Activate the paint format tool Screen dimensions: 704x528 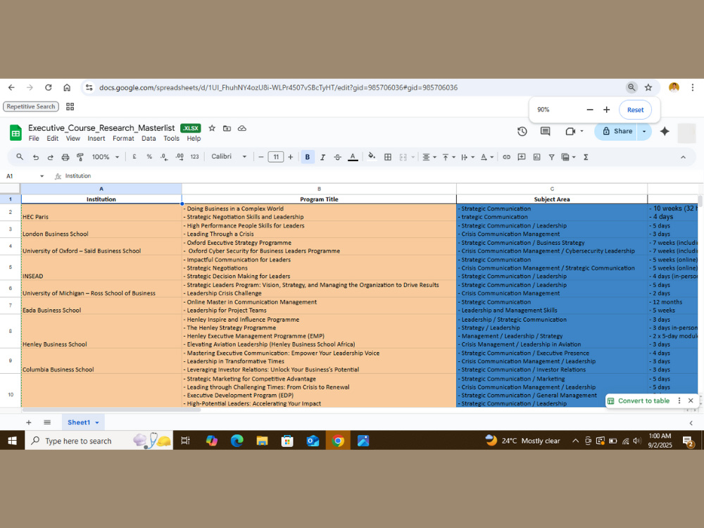pyautogui.click(x=80, y=157)
